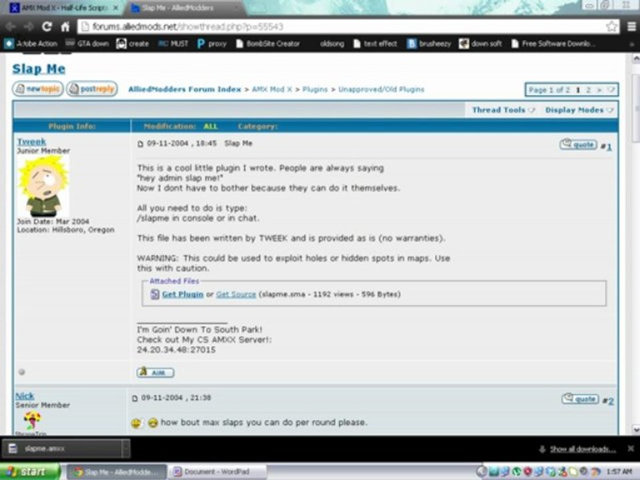Open the Adobe Action bookmark
640x480 pixels.
(x=31, y=44)
